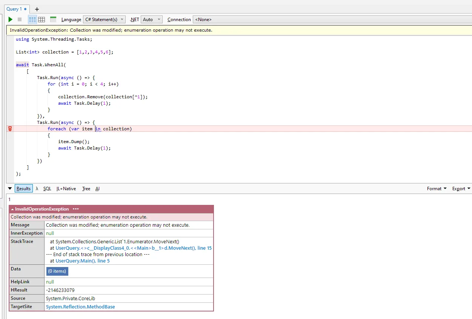Image resolution: width=472 pixels, height=319 pixels.
Task: Expand the (0 items) Data button
Action: [x=57, y=271]
